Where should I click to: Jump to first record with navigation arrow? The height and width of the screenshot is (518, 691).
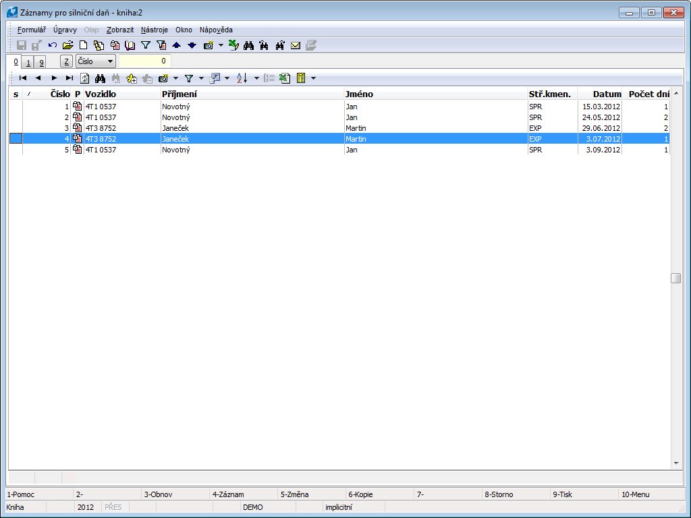coord(23,78)
